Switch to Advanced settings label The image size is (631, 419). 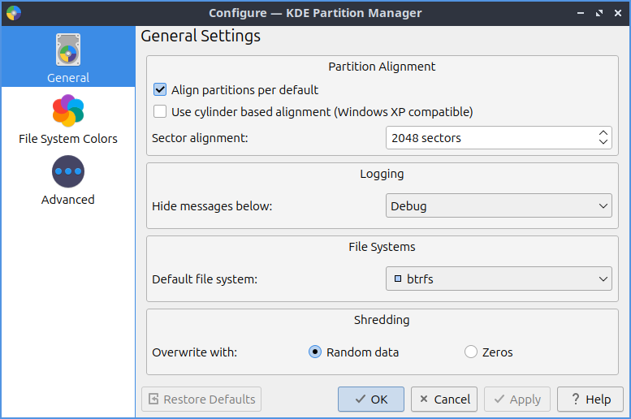[x=68, y=200]
